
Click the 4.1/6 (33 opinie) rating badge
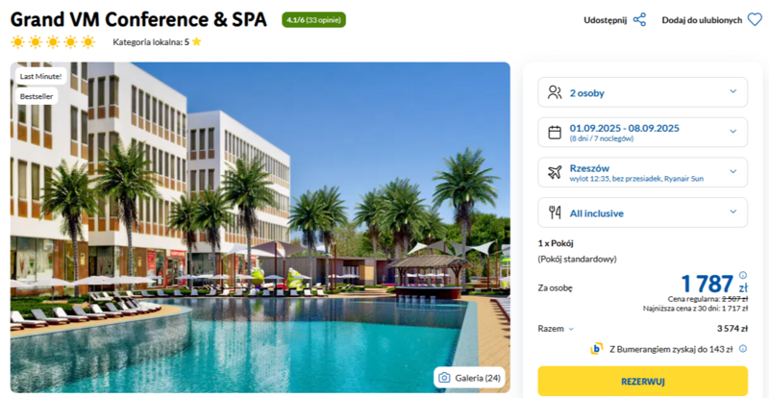point(314,20)
